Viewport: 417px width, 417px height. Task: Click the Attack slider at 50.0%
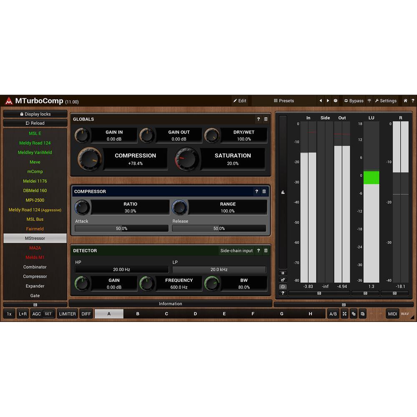121,229
